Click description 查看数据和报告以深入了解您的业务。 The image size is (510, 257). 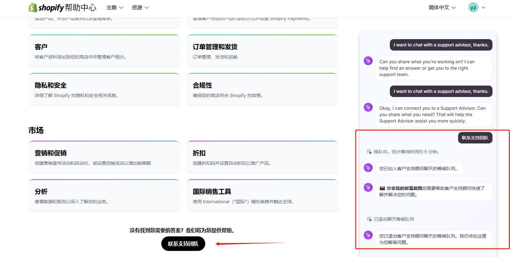[72, 202]
